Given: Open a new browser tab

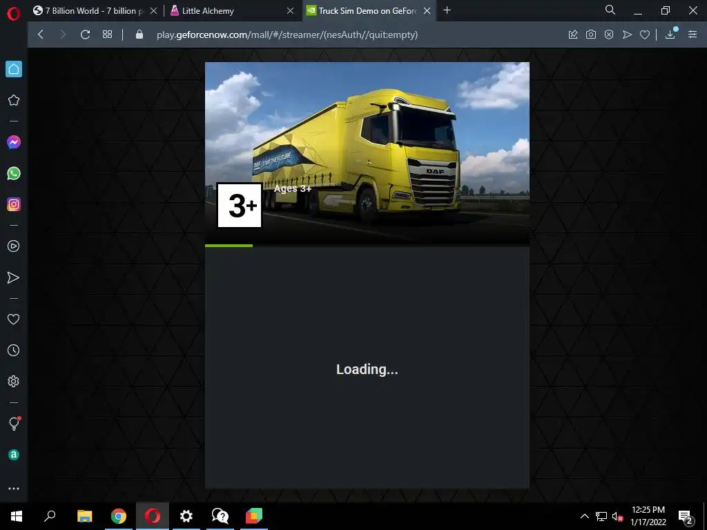Looking at the screenshot, I should coord(447,10).
